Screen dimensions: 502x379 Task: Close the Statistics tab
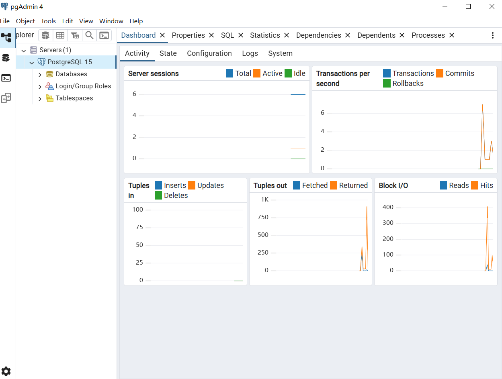pos(287,35)
